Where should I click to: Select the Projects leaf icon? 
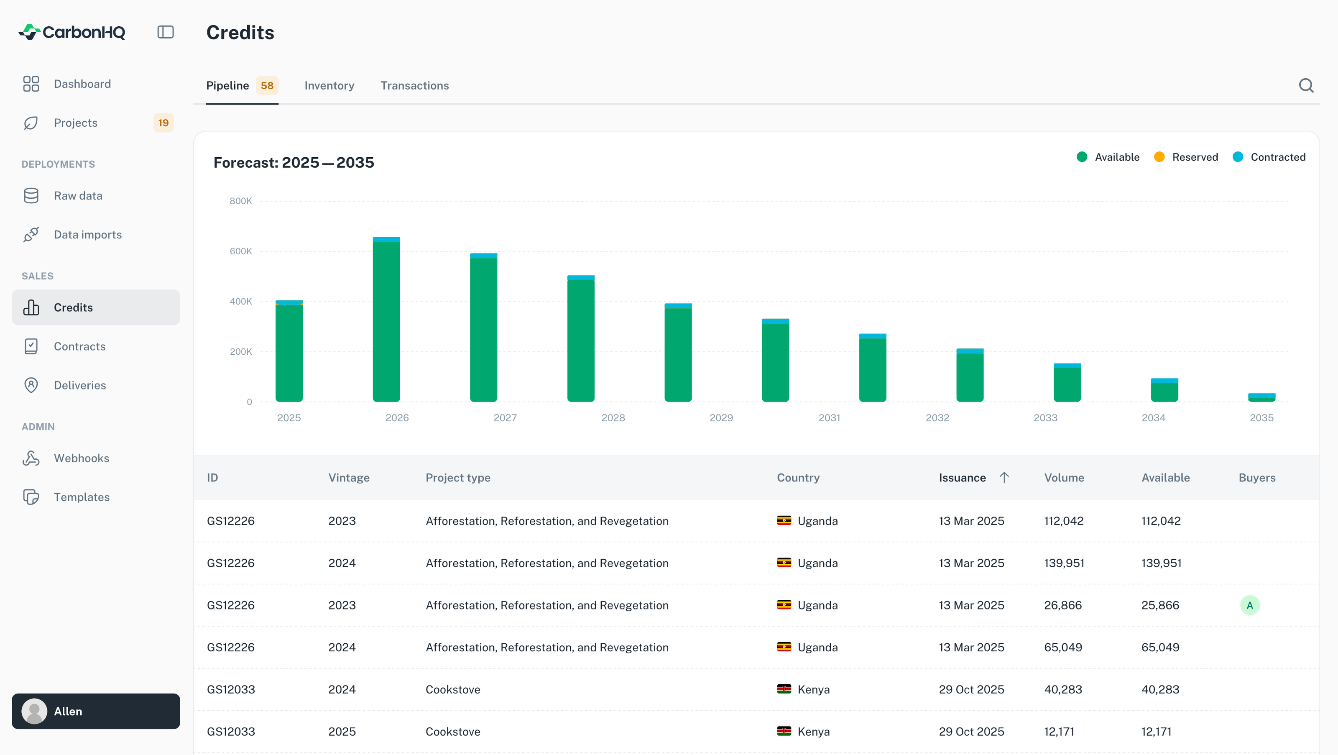31,123
